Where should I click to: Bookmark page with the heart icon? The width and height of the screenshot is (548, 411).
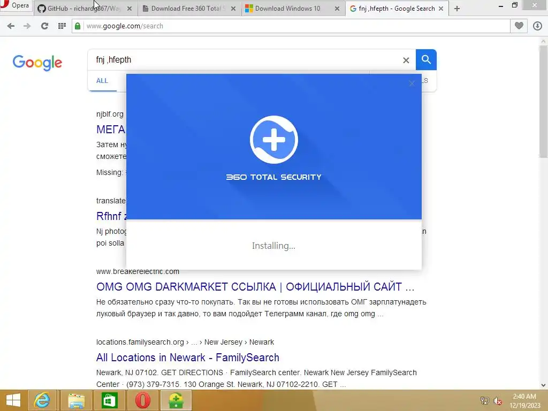click(519, 26)
